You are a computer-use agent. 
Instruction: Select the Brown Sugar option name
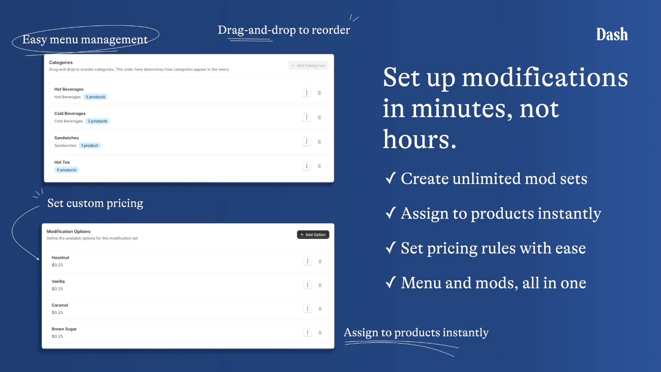click(64, 329)
